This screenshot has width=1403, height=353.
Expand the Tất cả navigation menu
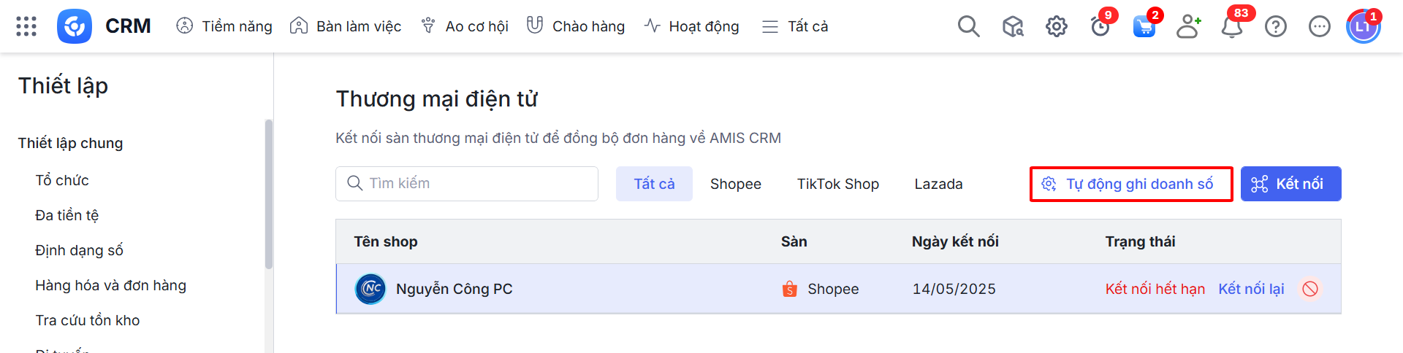[795, 26]
